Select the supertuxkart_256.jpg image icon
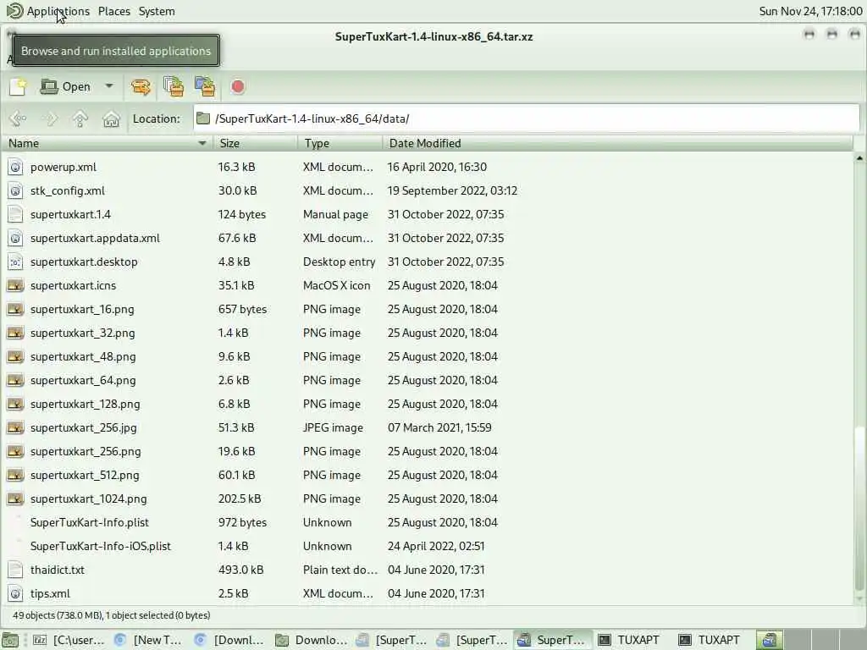The width and height of the screenshot is (867, 650). 15,427
